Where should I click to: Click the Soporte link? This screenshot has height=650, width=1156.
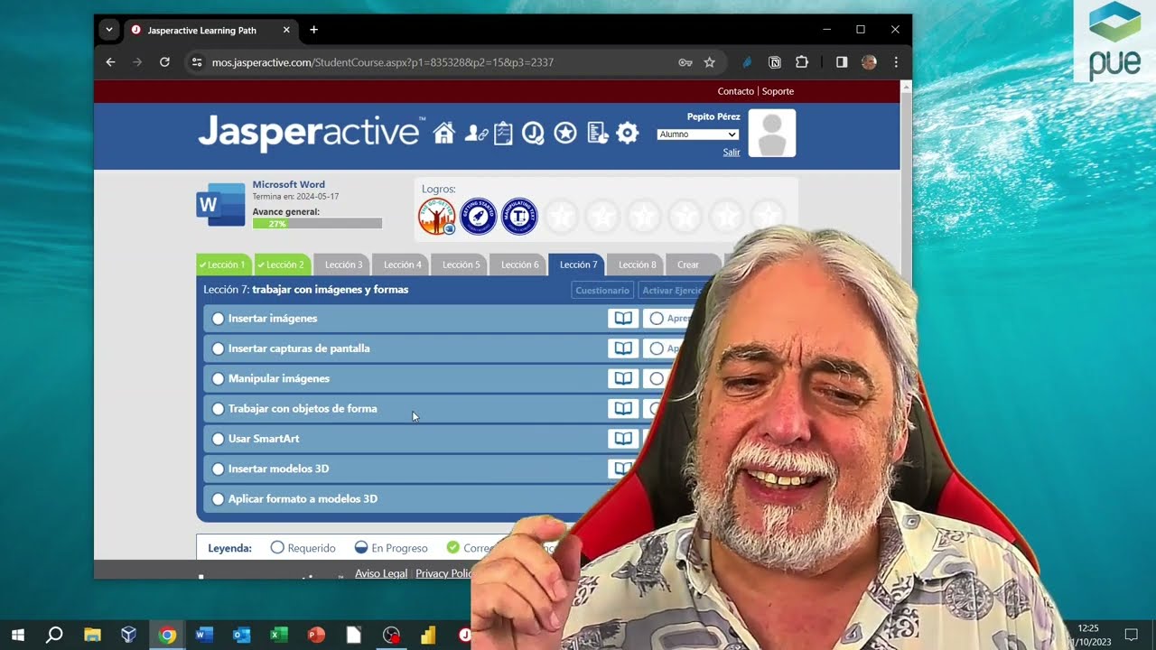[778, 91]
